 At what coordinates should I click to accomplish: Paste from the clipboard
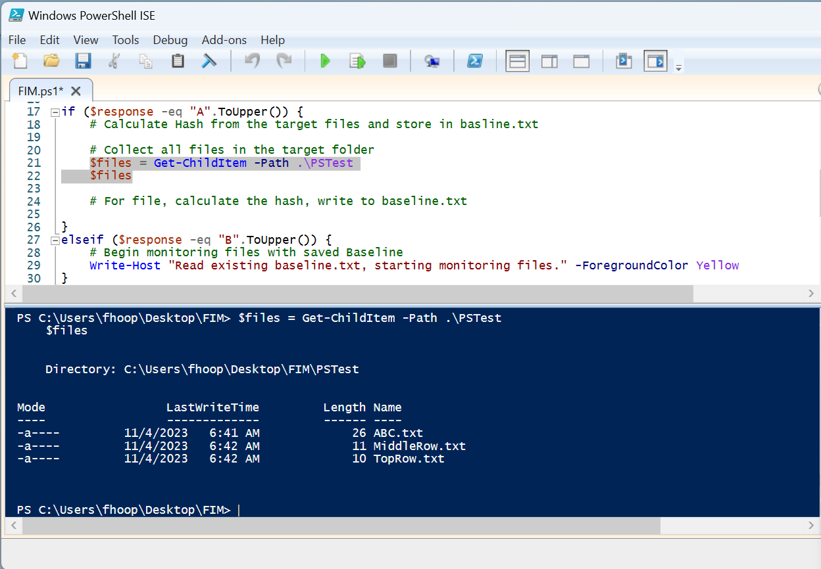coord(178,60)
